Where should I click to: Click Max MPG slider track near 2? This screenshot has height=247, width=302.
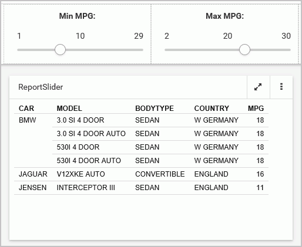point(167,50)
